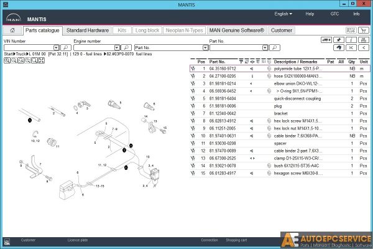
Task: Click the truck vehicle data icon button
Action: pyautogui.click(x=326, y=40)
